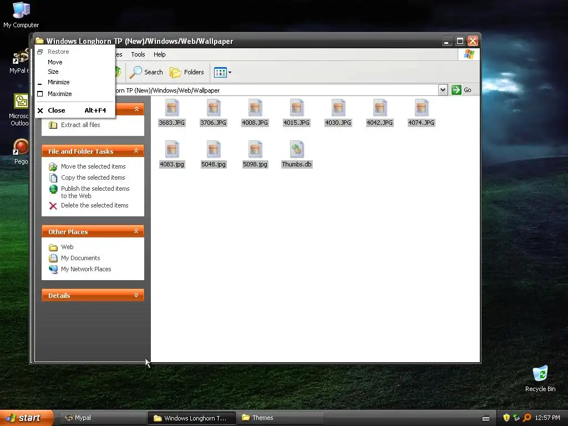The image size is (568, 426).
Task: Select the 4074.JPG file icon
Action: pyautogui.click(x=422, y=108)
